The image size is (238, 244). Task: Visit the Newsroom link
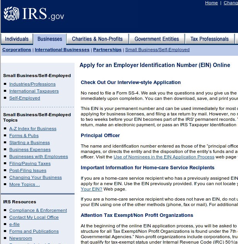coord(20,238)
